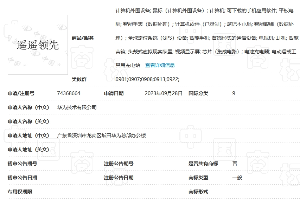Click the shared trademark value 否
Screen dimensions: 300x199
pos(235,164)
